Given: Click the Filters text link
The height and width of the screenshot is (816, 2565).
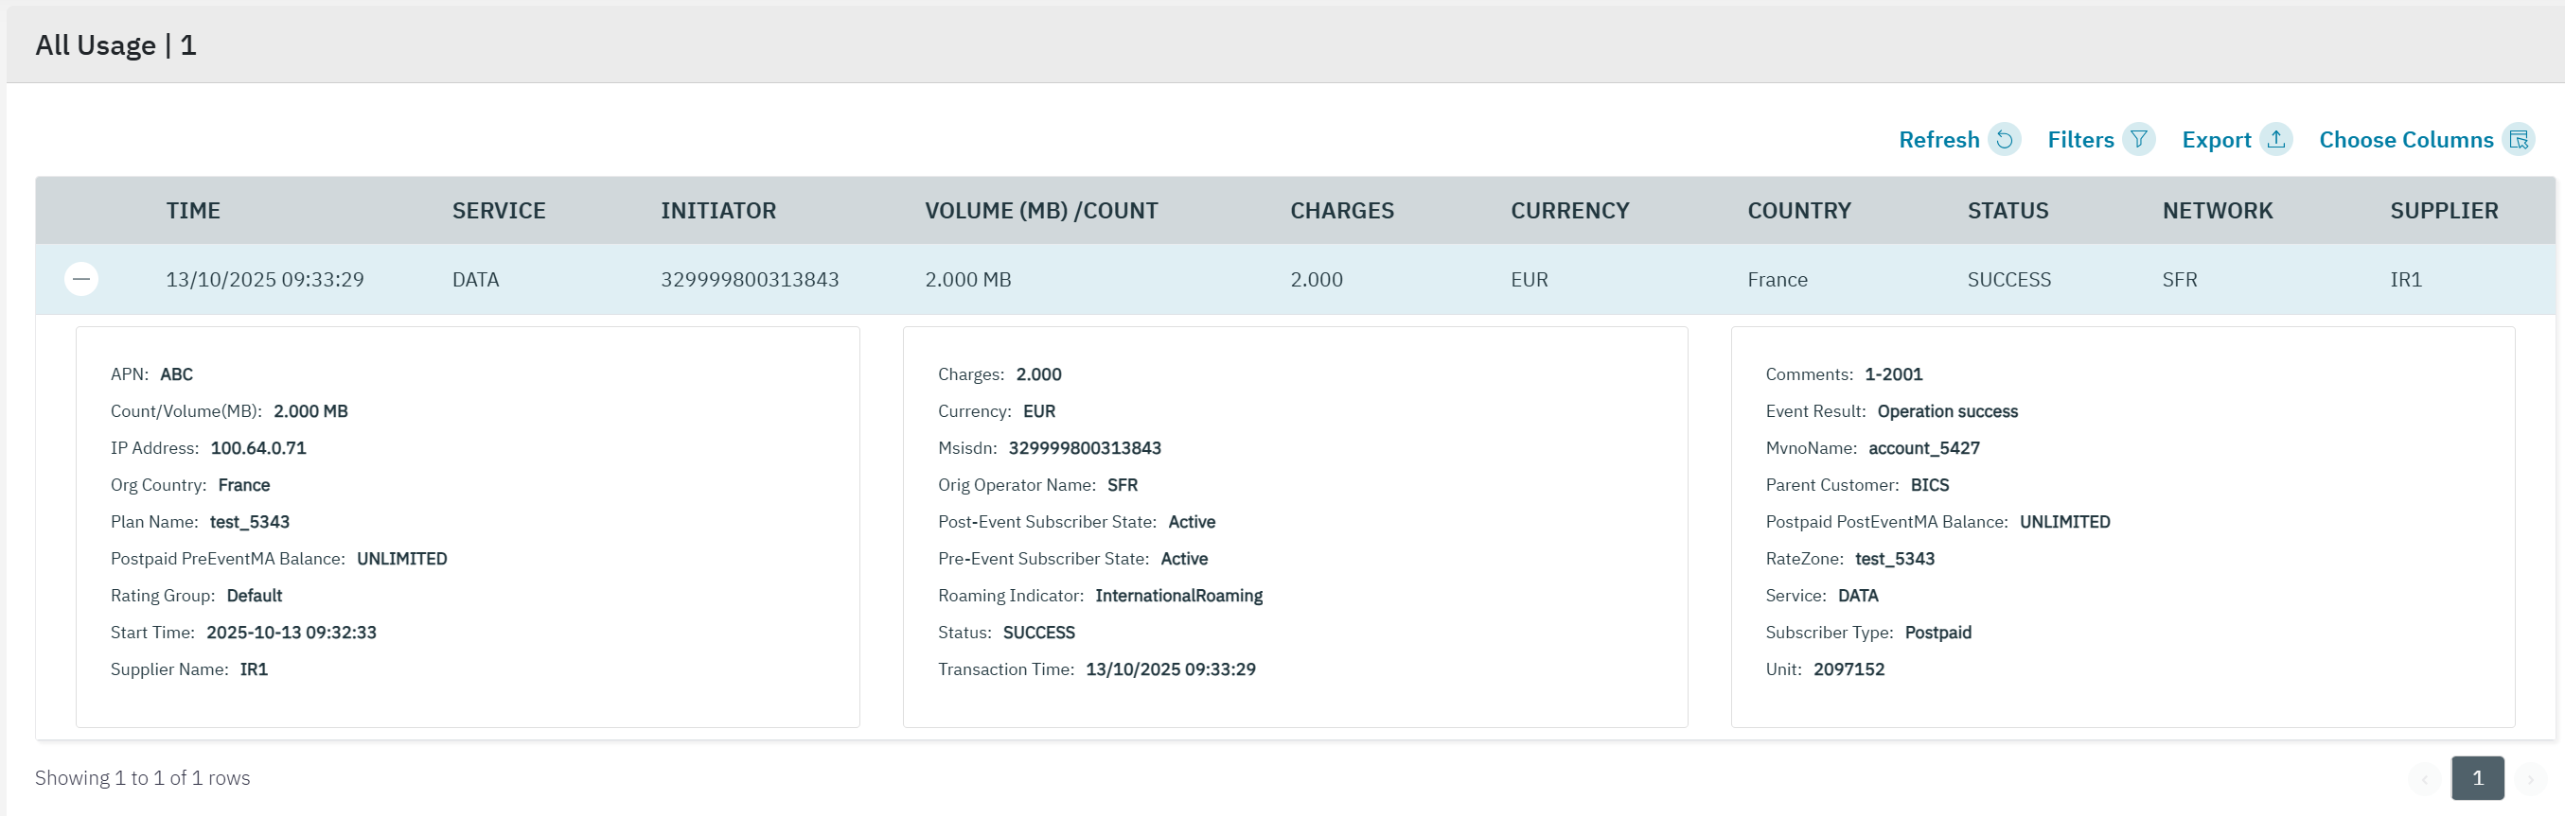Looking at the screenshot, I should 2079,139.
